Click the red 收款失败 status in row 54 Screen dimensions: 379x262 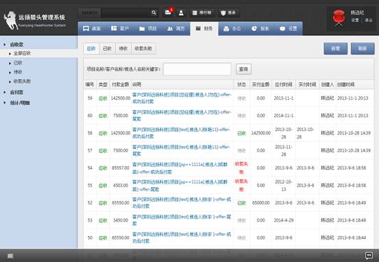241,168
